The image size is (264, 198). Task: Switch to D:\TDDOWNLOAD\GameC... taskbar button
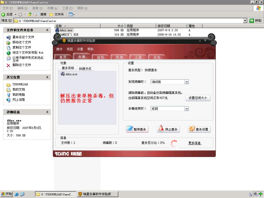click(x=56, y=194)
